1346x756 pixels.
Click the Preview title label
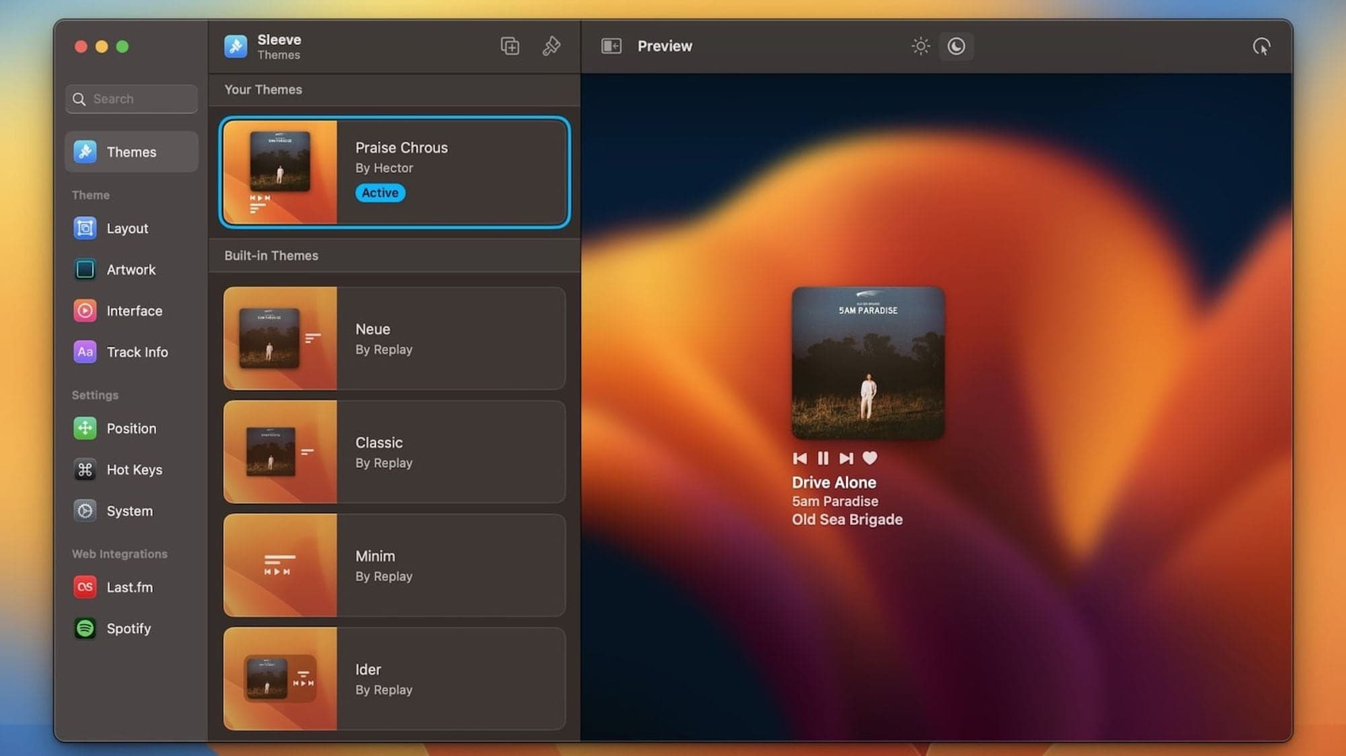coord(665,46)
